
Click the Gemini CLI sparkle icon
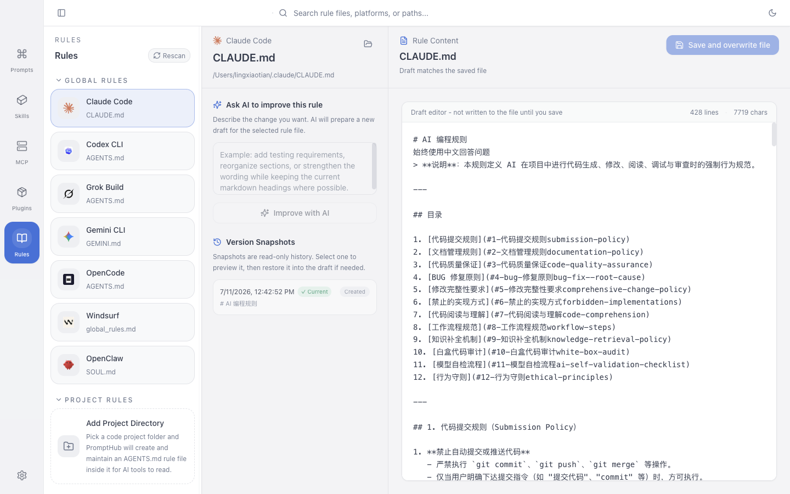pyautogui.click(x=69, y=237)
